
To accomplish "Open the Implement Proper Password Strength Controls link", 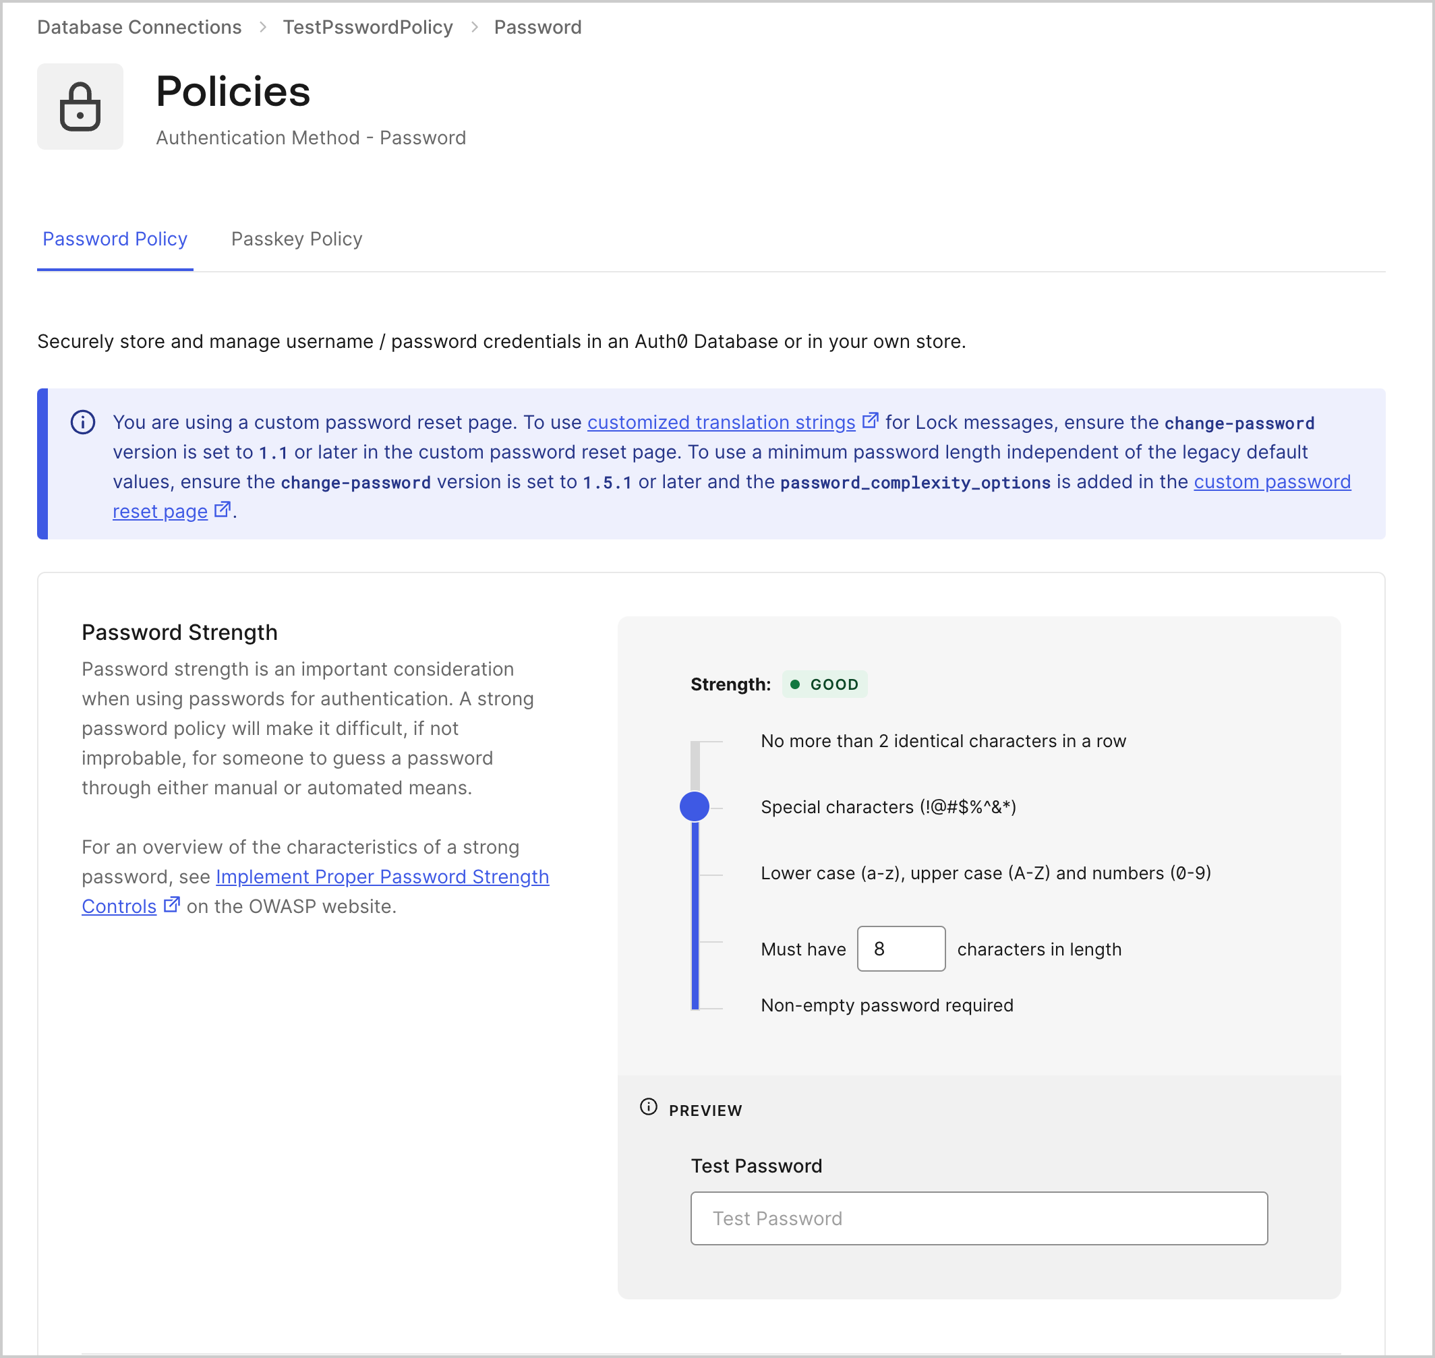I will [382, 877].
